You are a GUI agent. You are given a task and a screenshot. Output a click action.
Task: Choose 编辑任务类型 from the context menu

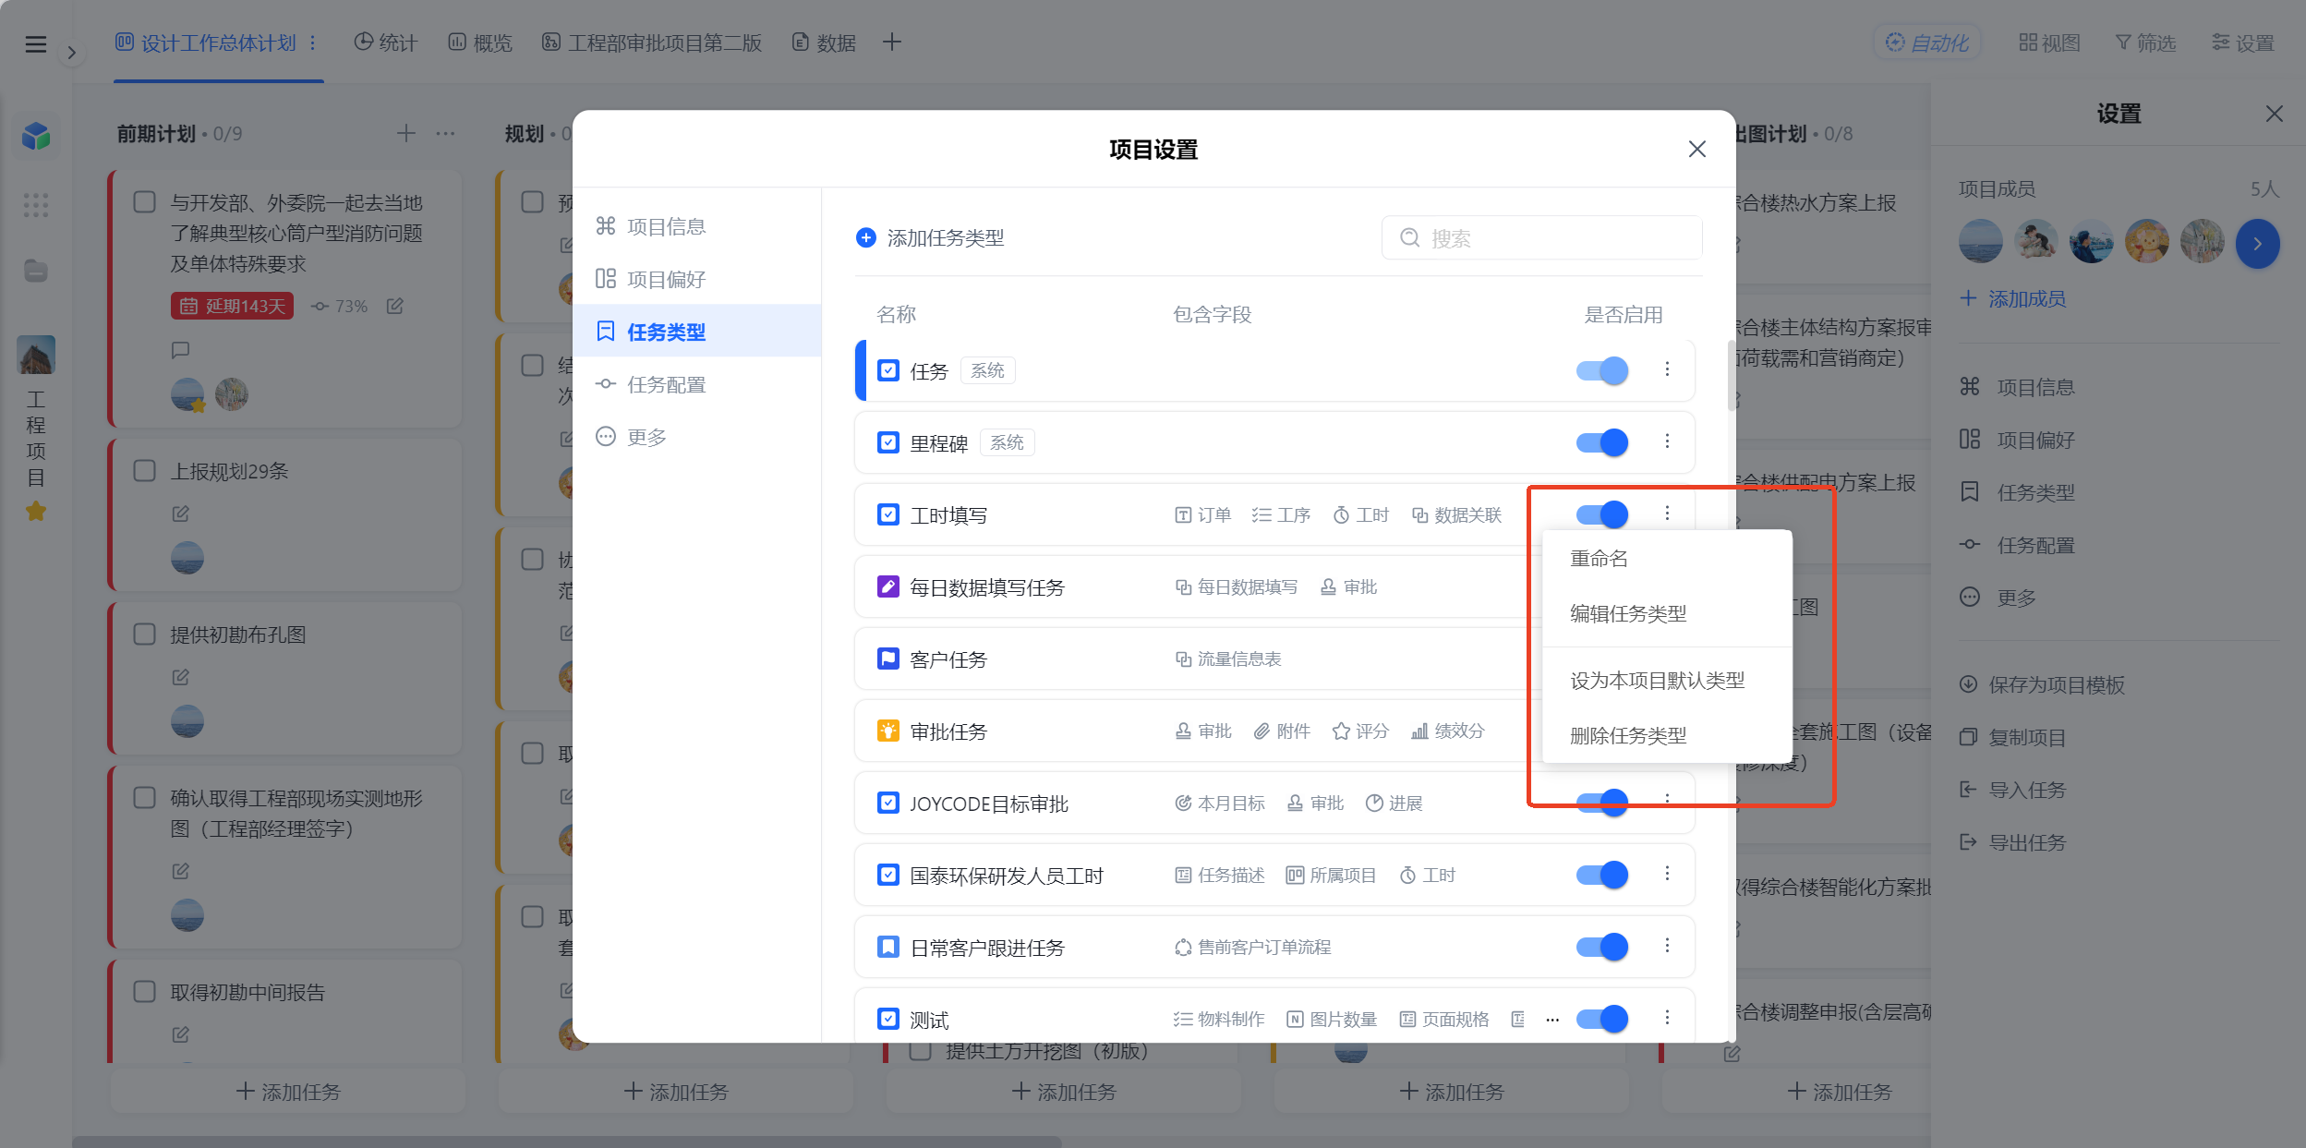pyautogui.click(x=1667, y=614)
